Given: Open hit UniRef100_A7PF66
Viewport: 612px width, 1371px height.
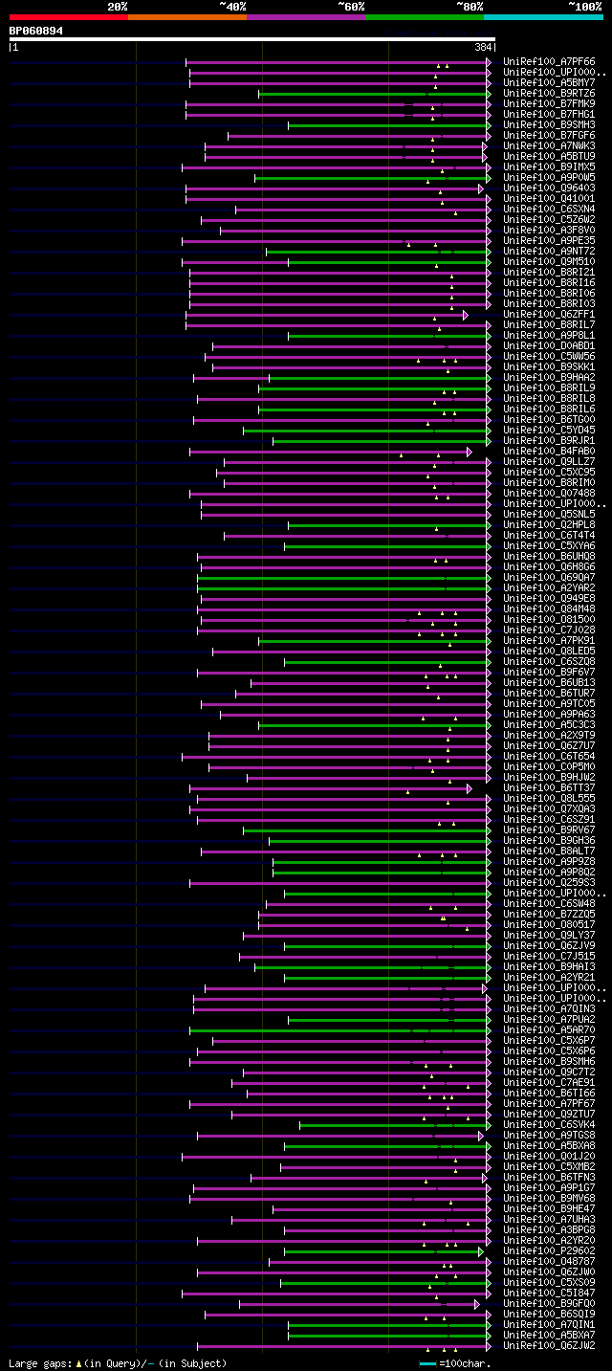Looking at the screenshot, I should pyautogui.click(x=549, y=62).
